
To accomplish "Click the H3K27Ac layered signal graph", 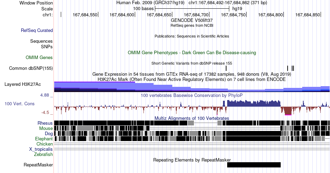I will [192, 87].
